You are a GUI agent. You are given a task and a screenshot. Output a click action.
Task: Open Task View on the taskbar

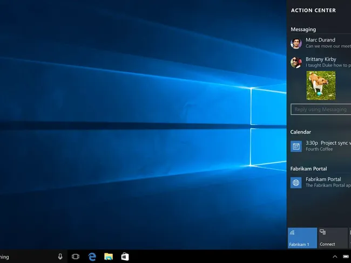coord(76,257)
